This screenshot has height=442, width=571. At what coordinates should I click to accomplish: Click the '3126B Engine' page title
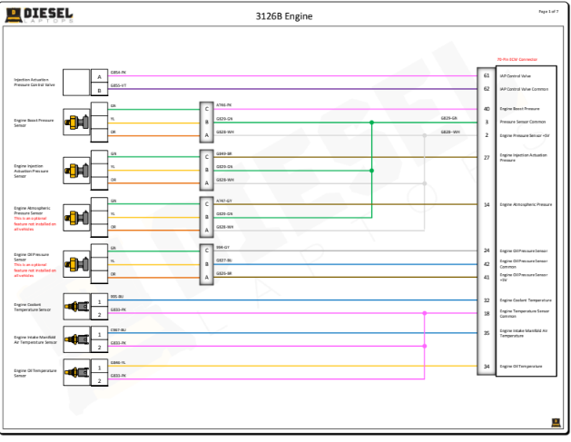coord(284,16)
